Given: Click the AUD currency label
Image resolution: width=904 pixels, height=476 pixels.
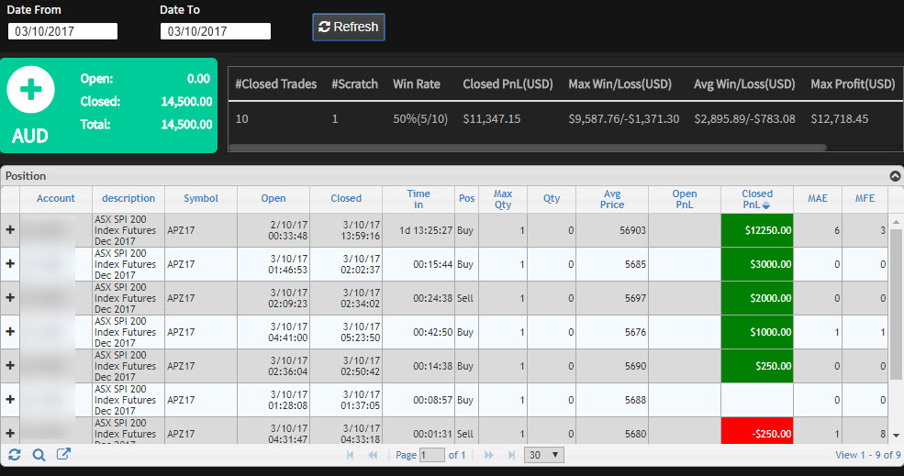Looking at the screenshot, I should 30,136.
